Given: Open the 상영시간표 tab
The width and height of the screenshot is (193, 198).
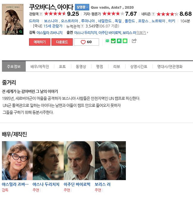Looking at the screenshot, I should point(139,67).
